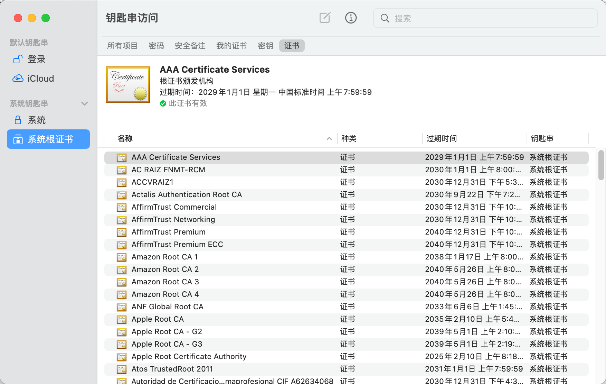Click the Amazon Root CA 4 icon
Screen dimensions: 606x384
pos(122,294)
